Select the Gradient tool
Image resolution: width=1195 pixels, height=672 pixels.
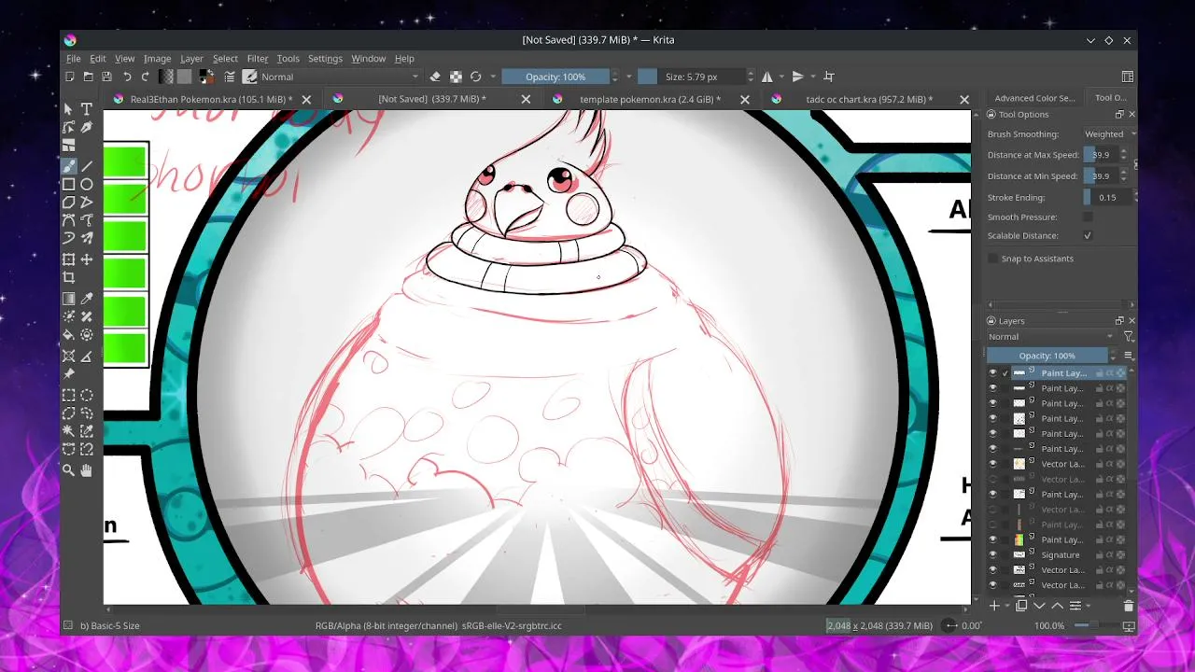pos(68,299)
